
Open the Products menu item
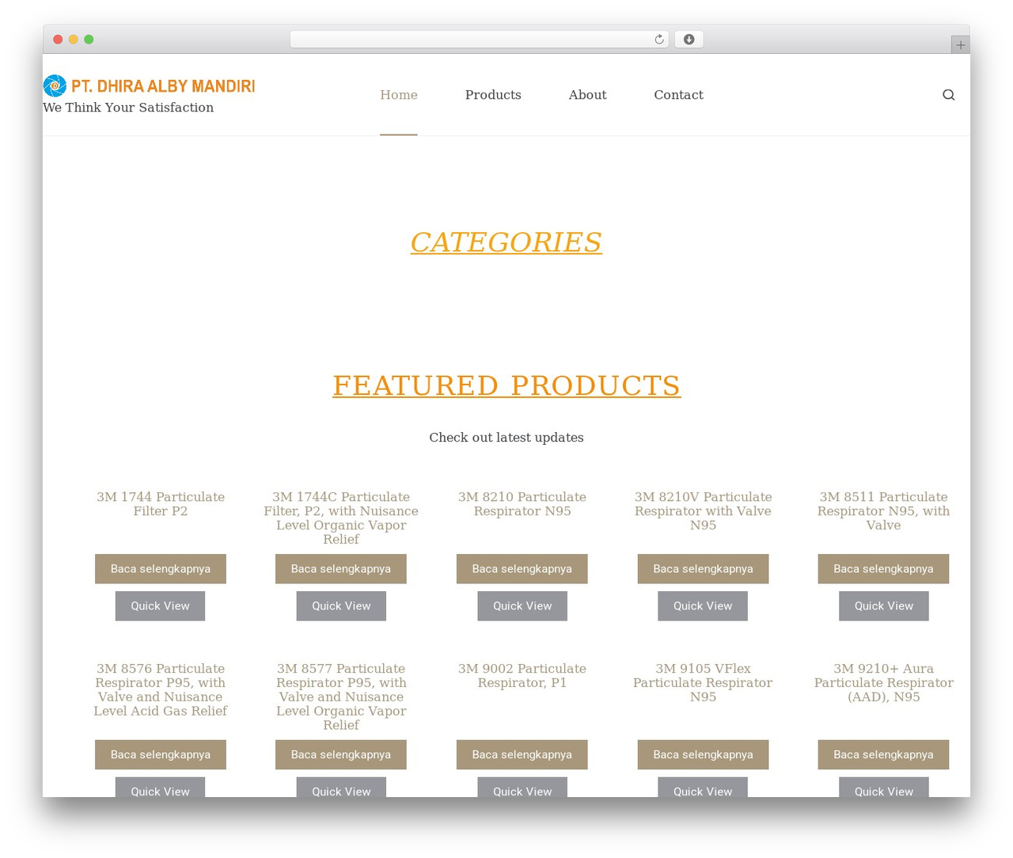(493, 95)
